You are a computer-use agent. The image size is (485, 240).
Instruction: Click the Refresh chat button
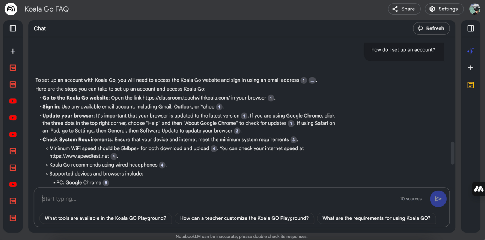(431, 28)
